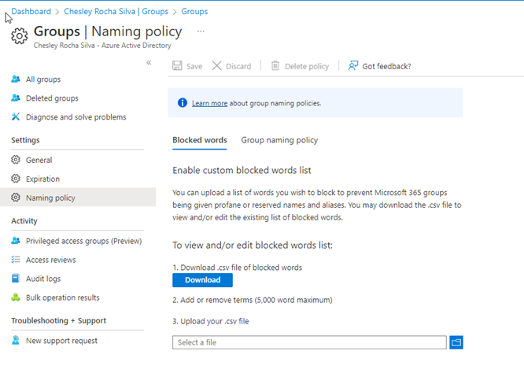Click the Bulk operation results icon
The width and height of the screenshot is (524, 384).
pos(16,297)
